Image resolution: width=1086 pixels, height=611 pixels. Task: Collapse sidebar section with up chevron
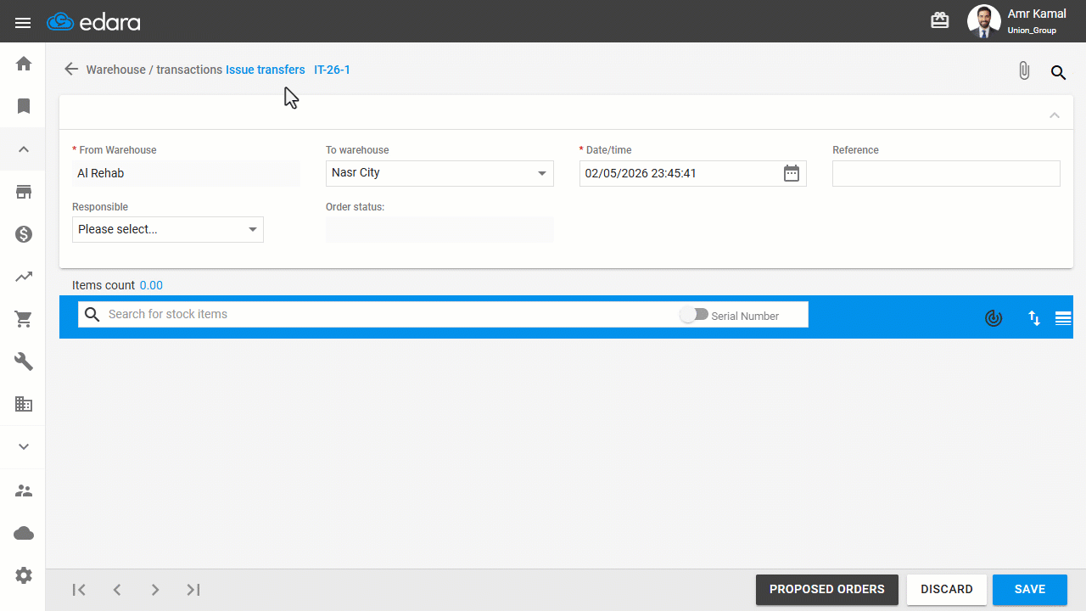coord(24,149)
